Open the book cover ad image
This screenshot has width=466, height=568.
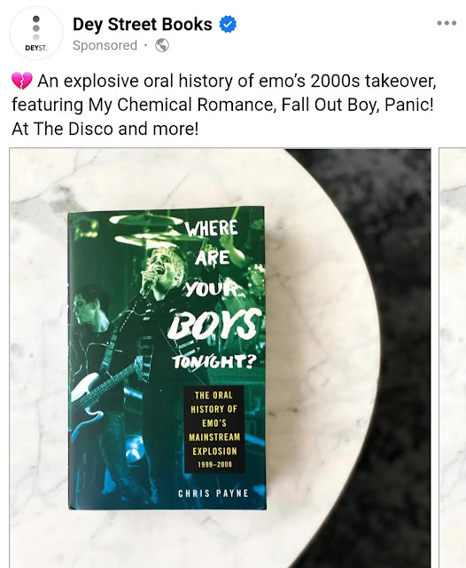pos(221,358)
